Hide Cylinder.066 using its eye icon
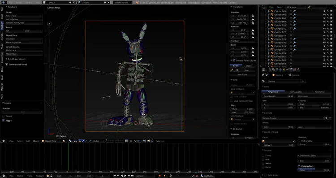 coord(324,15)
